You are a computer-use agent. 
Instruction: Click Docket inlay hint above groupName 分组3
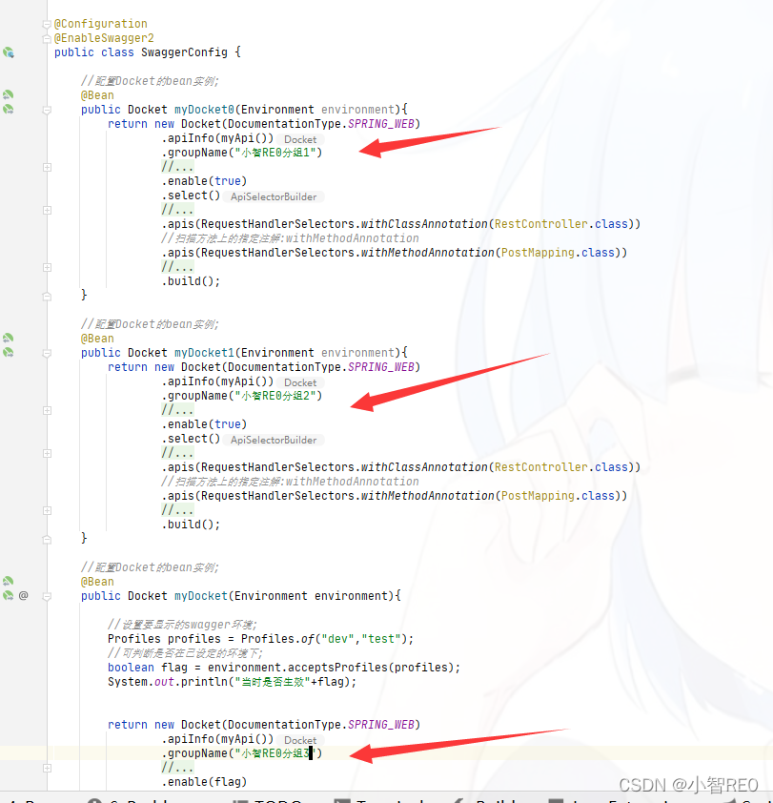(300, 740)
